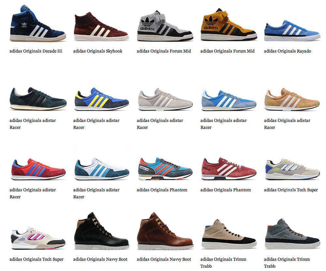Select the maroon Skyhook shoe thumbnail
The width and height of the screenshot is (326, 271).
[101, 26]
